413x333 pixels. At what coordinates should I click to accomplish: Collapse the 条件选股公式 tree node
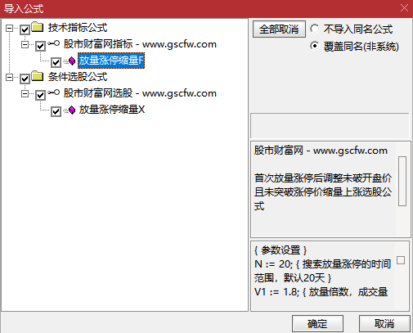click(x=9, y=77)
